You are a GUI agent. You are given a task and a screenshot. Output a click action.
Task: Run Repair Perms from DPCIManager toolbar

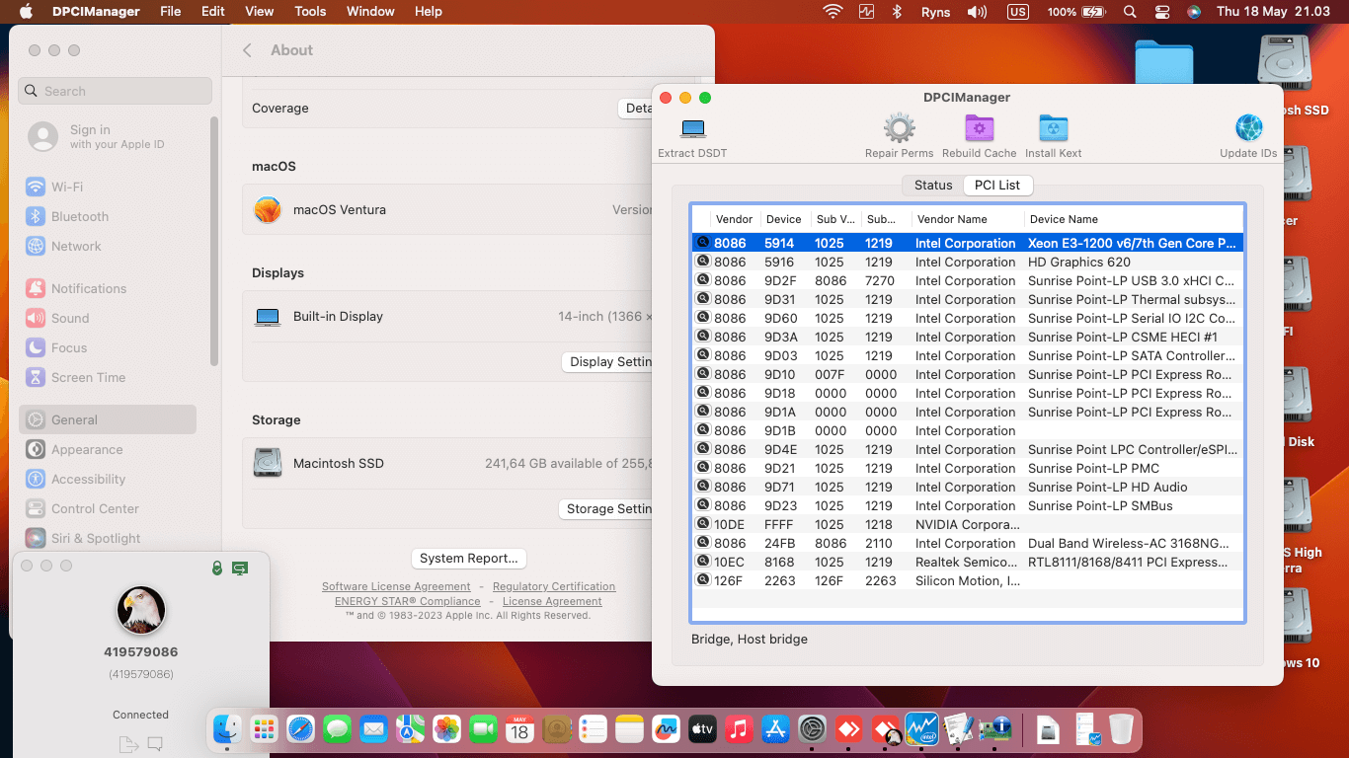point(899,128)
